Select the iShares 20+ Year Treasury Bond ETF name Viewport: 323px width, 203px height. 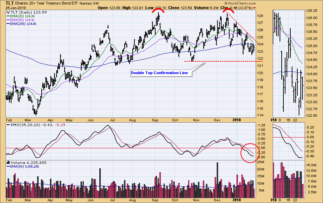46,3
